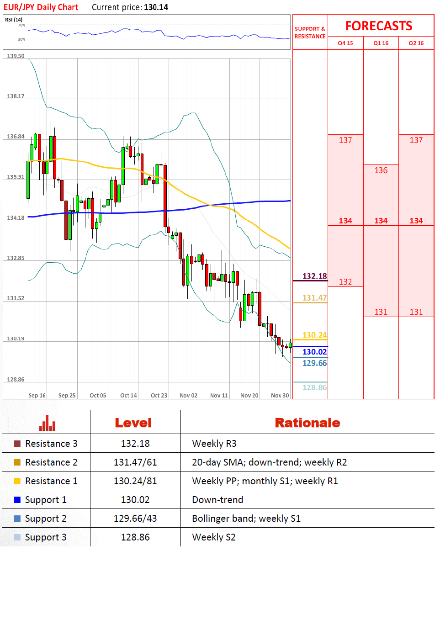Click the 130.02 support level label
Image resolution: width=440 pixels, height=625 pixels.
pyautogui.click(x=314, y=352)
